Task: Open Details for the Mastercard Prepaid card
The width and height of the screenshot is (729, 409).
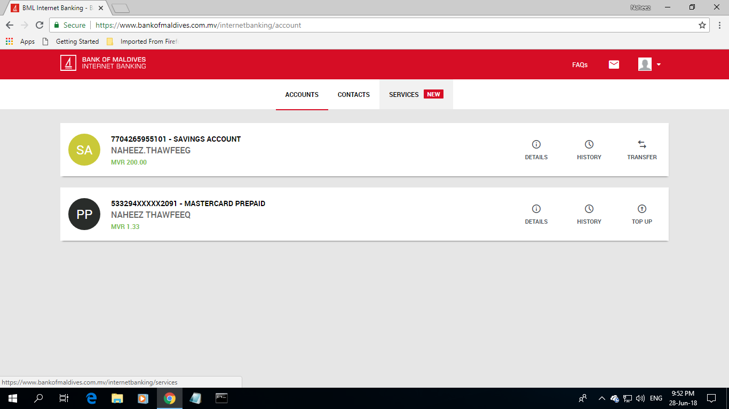Action: [536, 214]
